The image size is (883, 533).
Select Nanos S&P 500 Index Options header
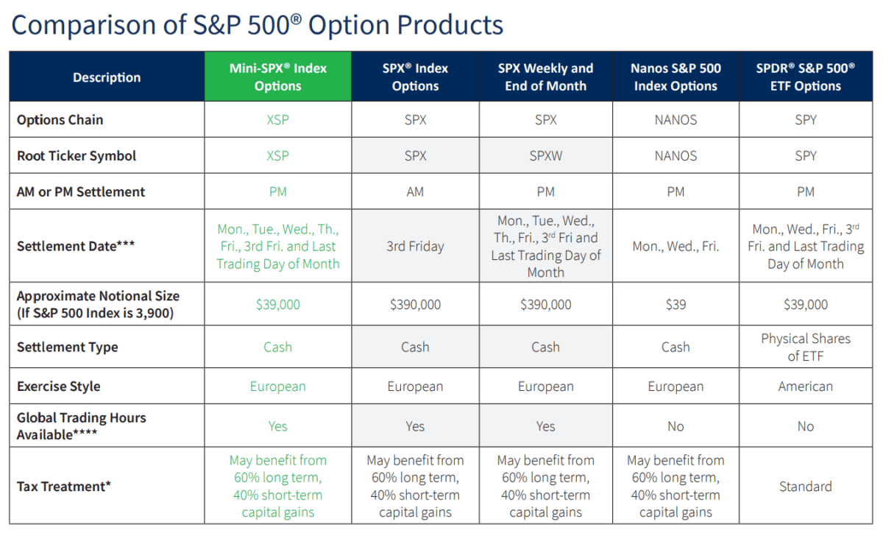pyautogui.click(x=675, y=77)
